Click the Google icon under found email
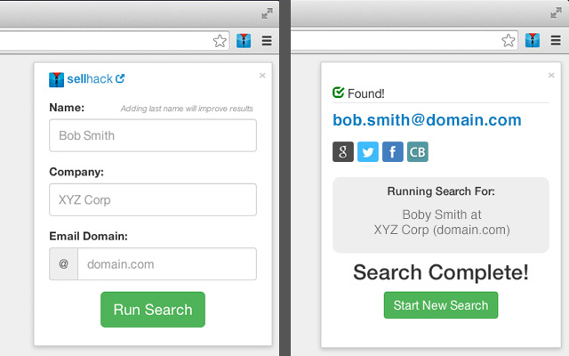This screenshot has width=569, height=356. [343, 152]
